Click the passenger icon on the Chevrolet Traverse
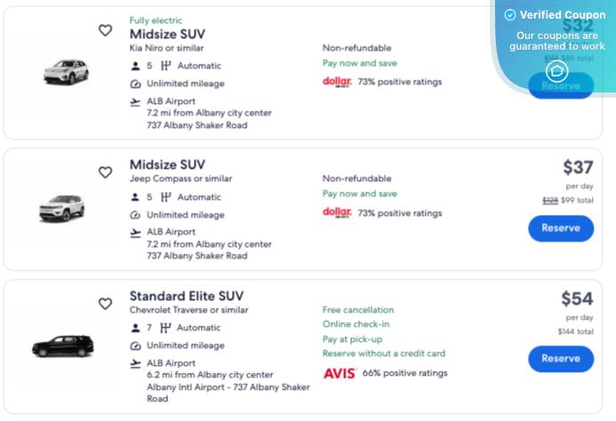Image resolution: width=616 pixels, height=421 pixels. [x=135, y=329]
